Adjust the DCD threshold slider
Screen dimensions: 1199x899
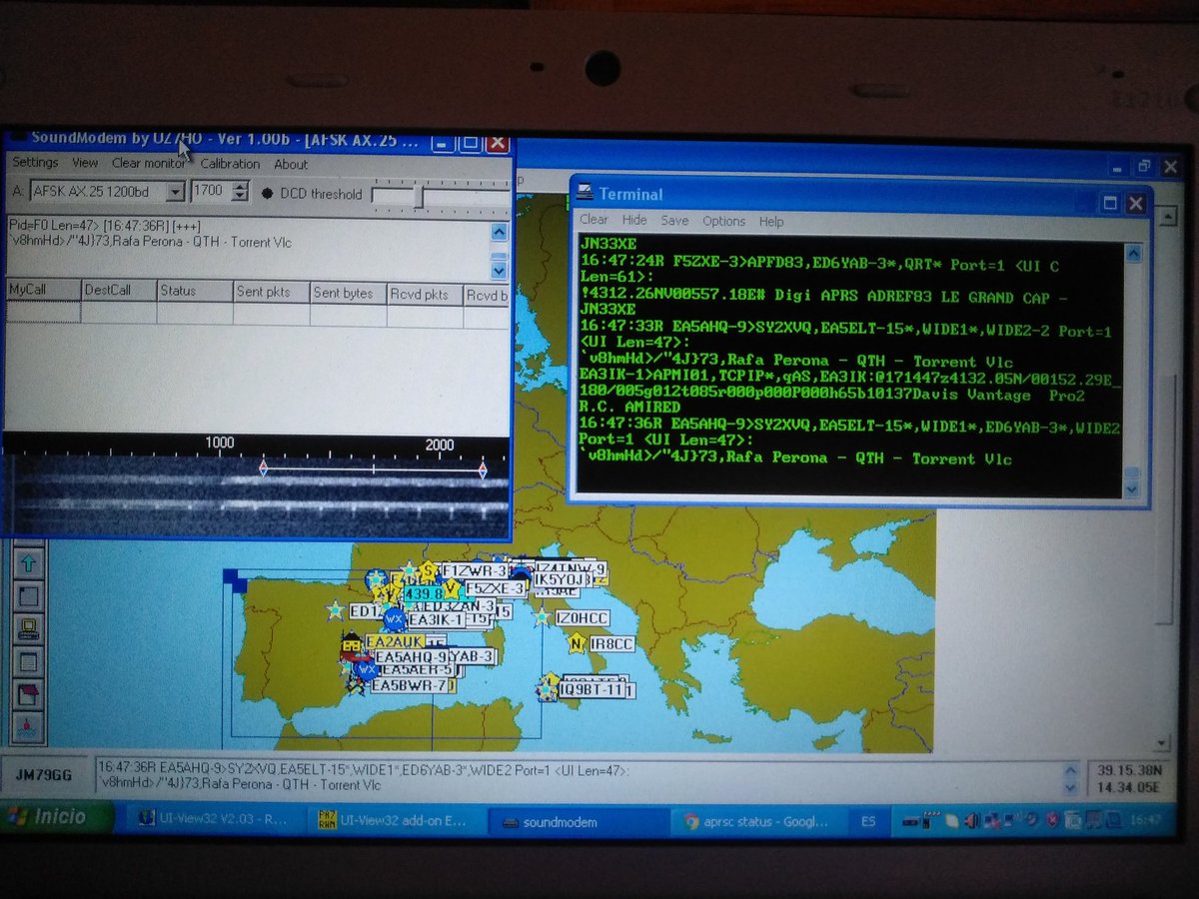coord(419,195)
